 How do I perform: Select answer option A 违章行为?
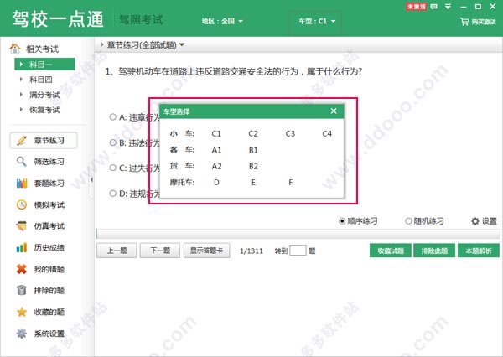point(112,116)
